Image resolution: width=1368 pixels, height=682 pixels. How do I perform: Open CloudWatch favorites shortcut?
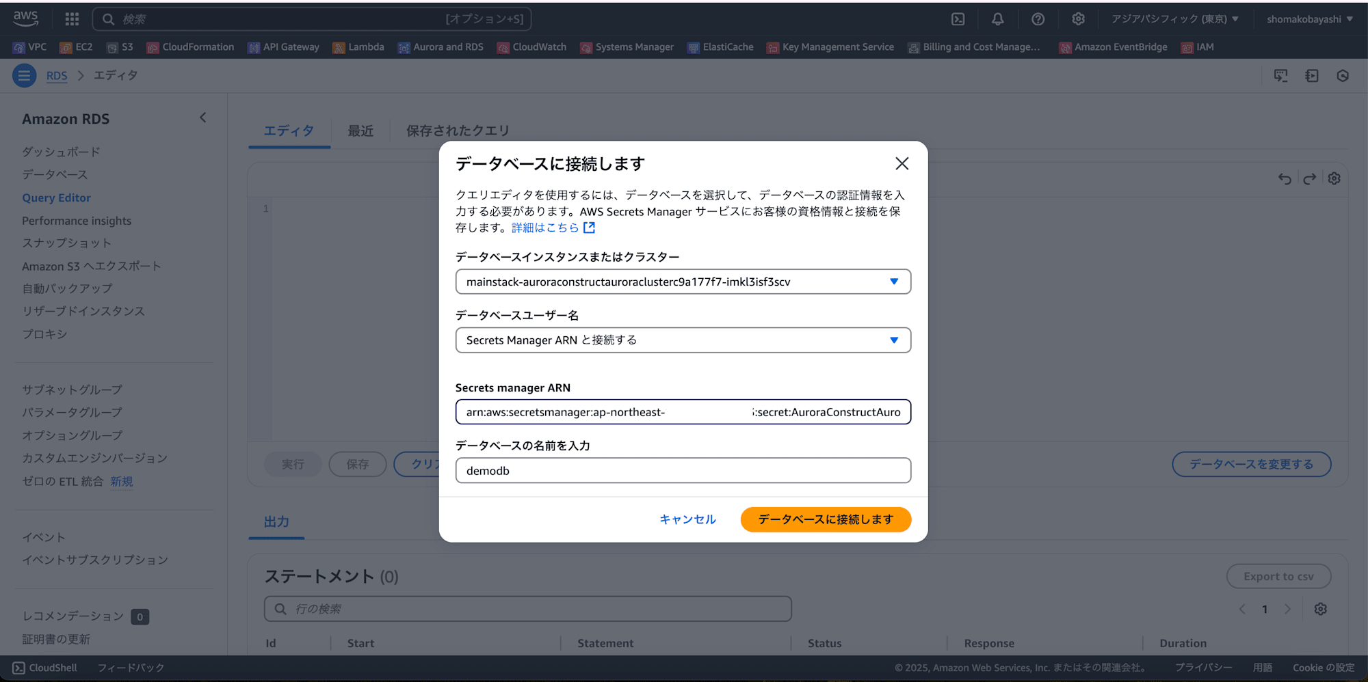pyautogui.click(x=531, y=47)
